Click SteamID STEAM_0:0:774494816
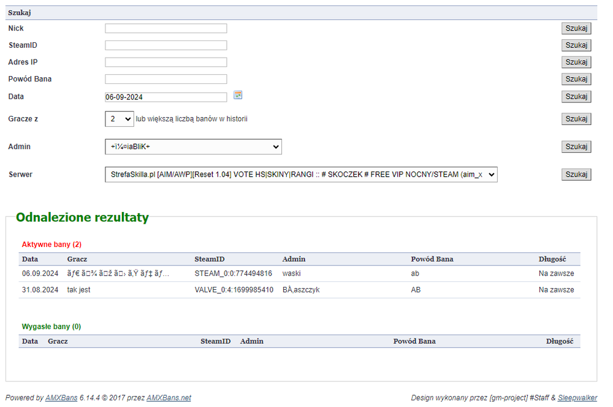The height and width of the screenshot is (407, 613). [x=234, y=273]
